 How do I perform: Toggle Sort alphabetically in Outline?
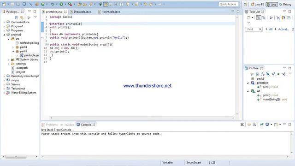point(262,74)
